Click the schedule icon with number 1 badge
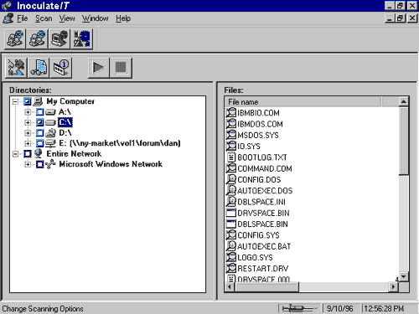 (x=60, y=68)
